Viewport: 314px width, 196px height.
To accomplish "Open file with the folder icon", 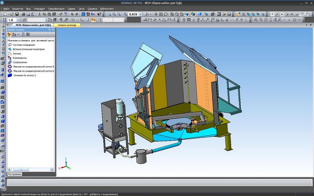I will tap(12, 14).
